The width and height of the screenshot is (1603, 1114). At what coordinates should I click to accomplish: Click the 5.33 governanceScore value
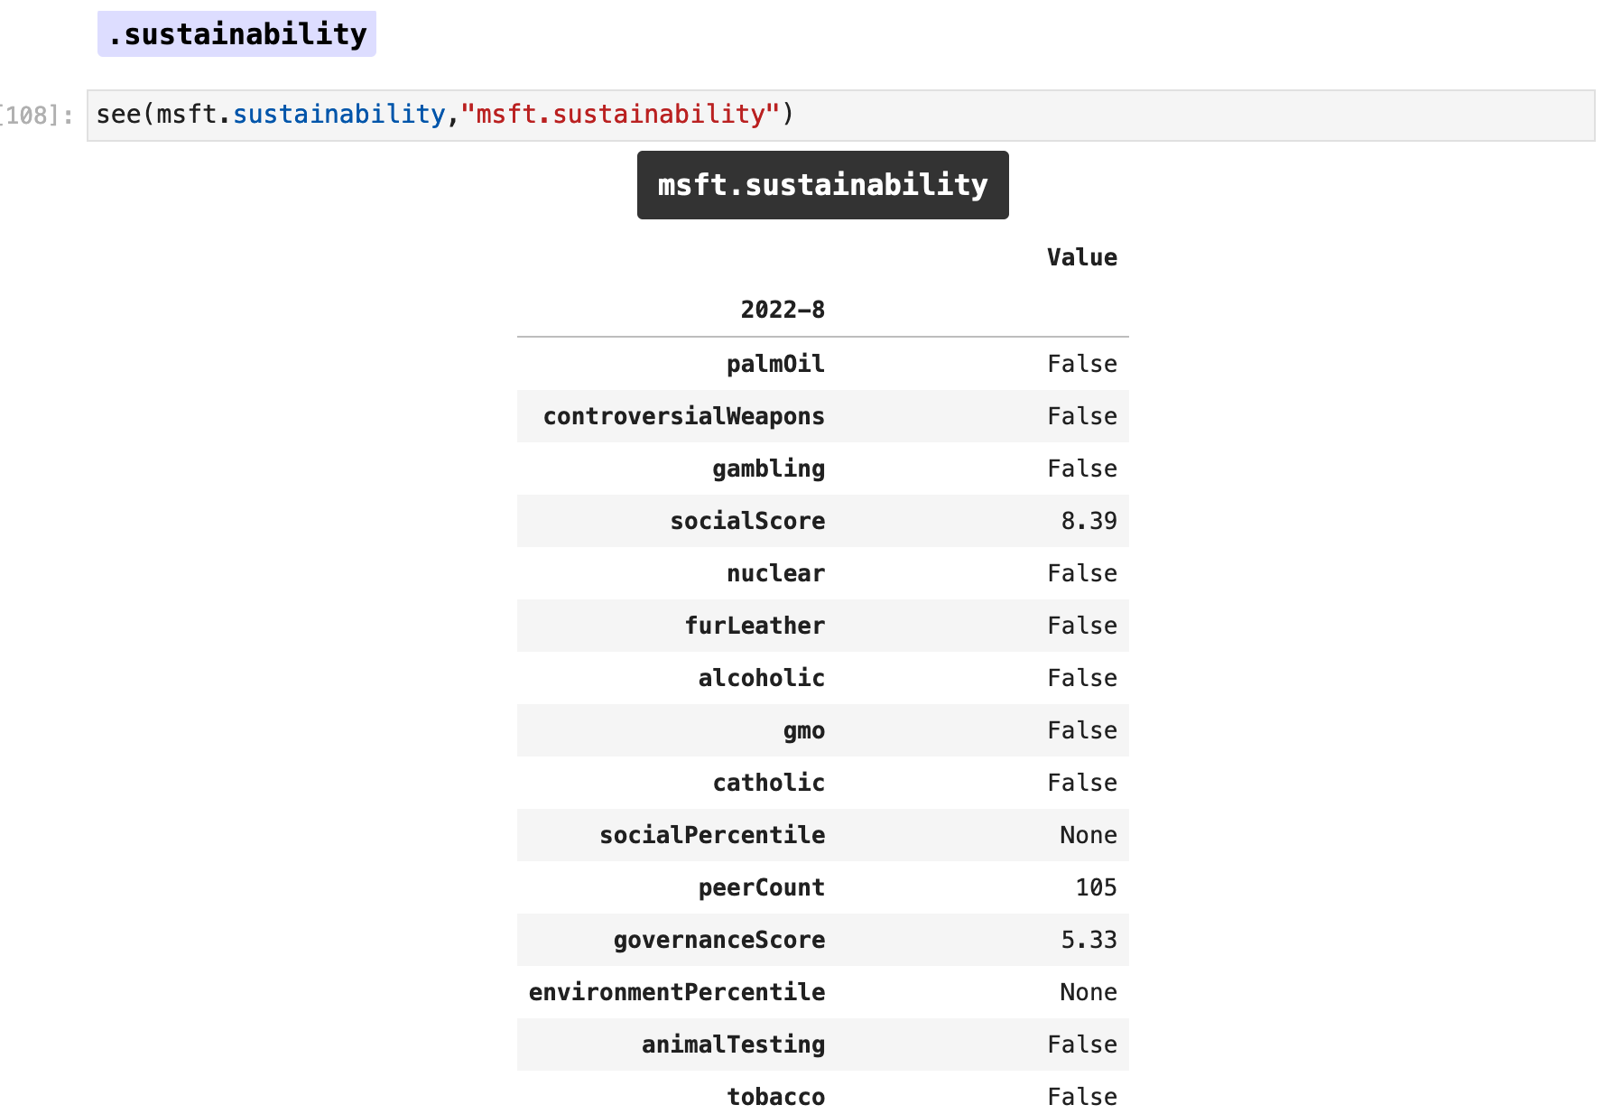[x=1089, y=940]
